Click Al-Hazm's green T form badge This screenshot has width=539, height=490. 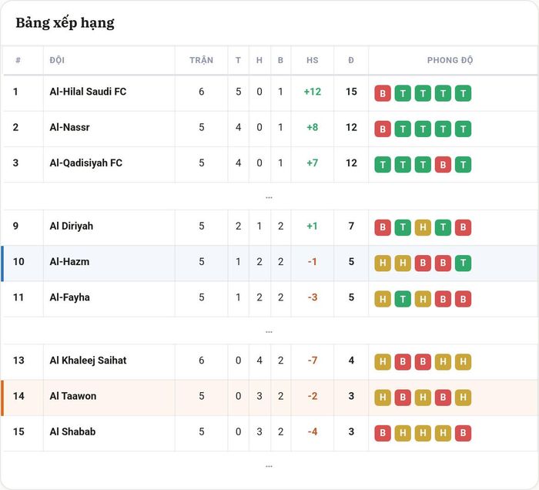point(463,263)
